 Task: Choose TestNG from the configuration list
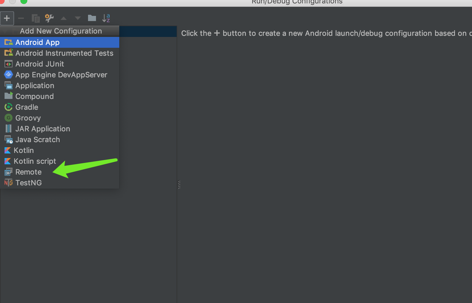(60, 183)
